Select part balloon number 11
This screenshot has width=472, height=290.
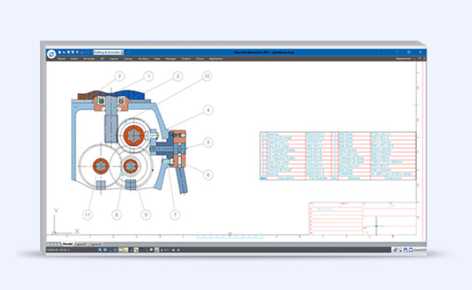pyautogui.click(x=88, y=215)
